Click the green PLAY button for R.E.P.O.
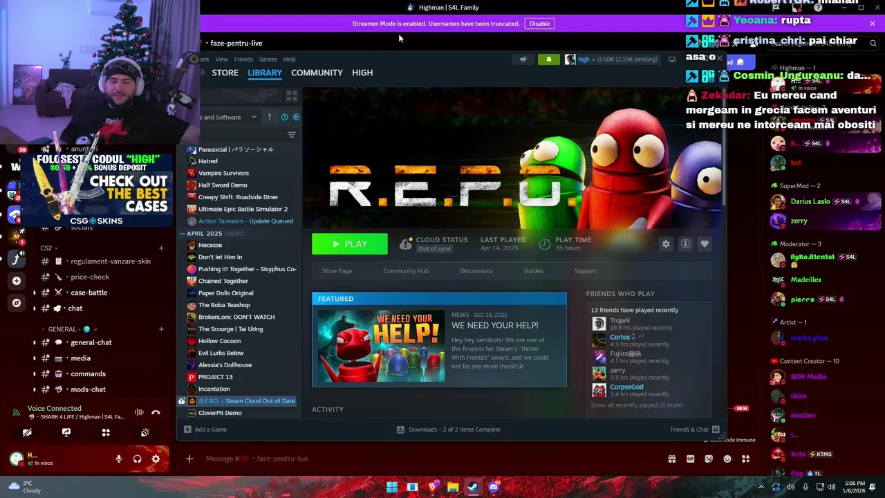 [349, 244]
